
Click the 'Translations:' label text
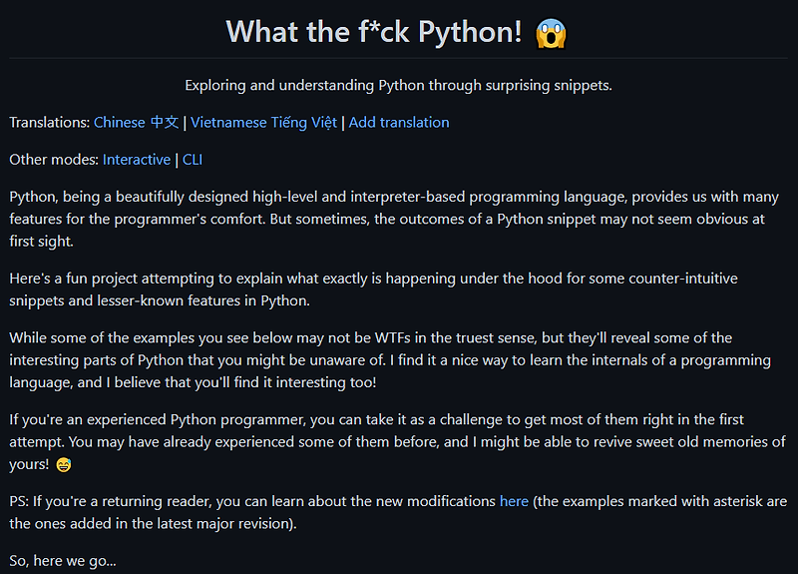pyautogui.click(x=50, y=123)
